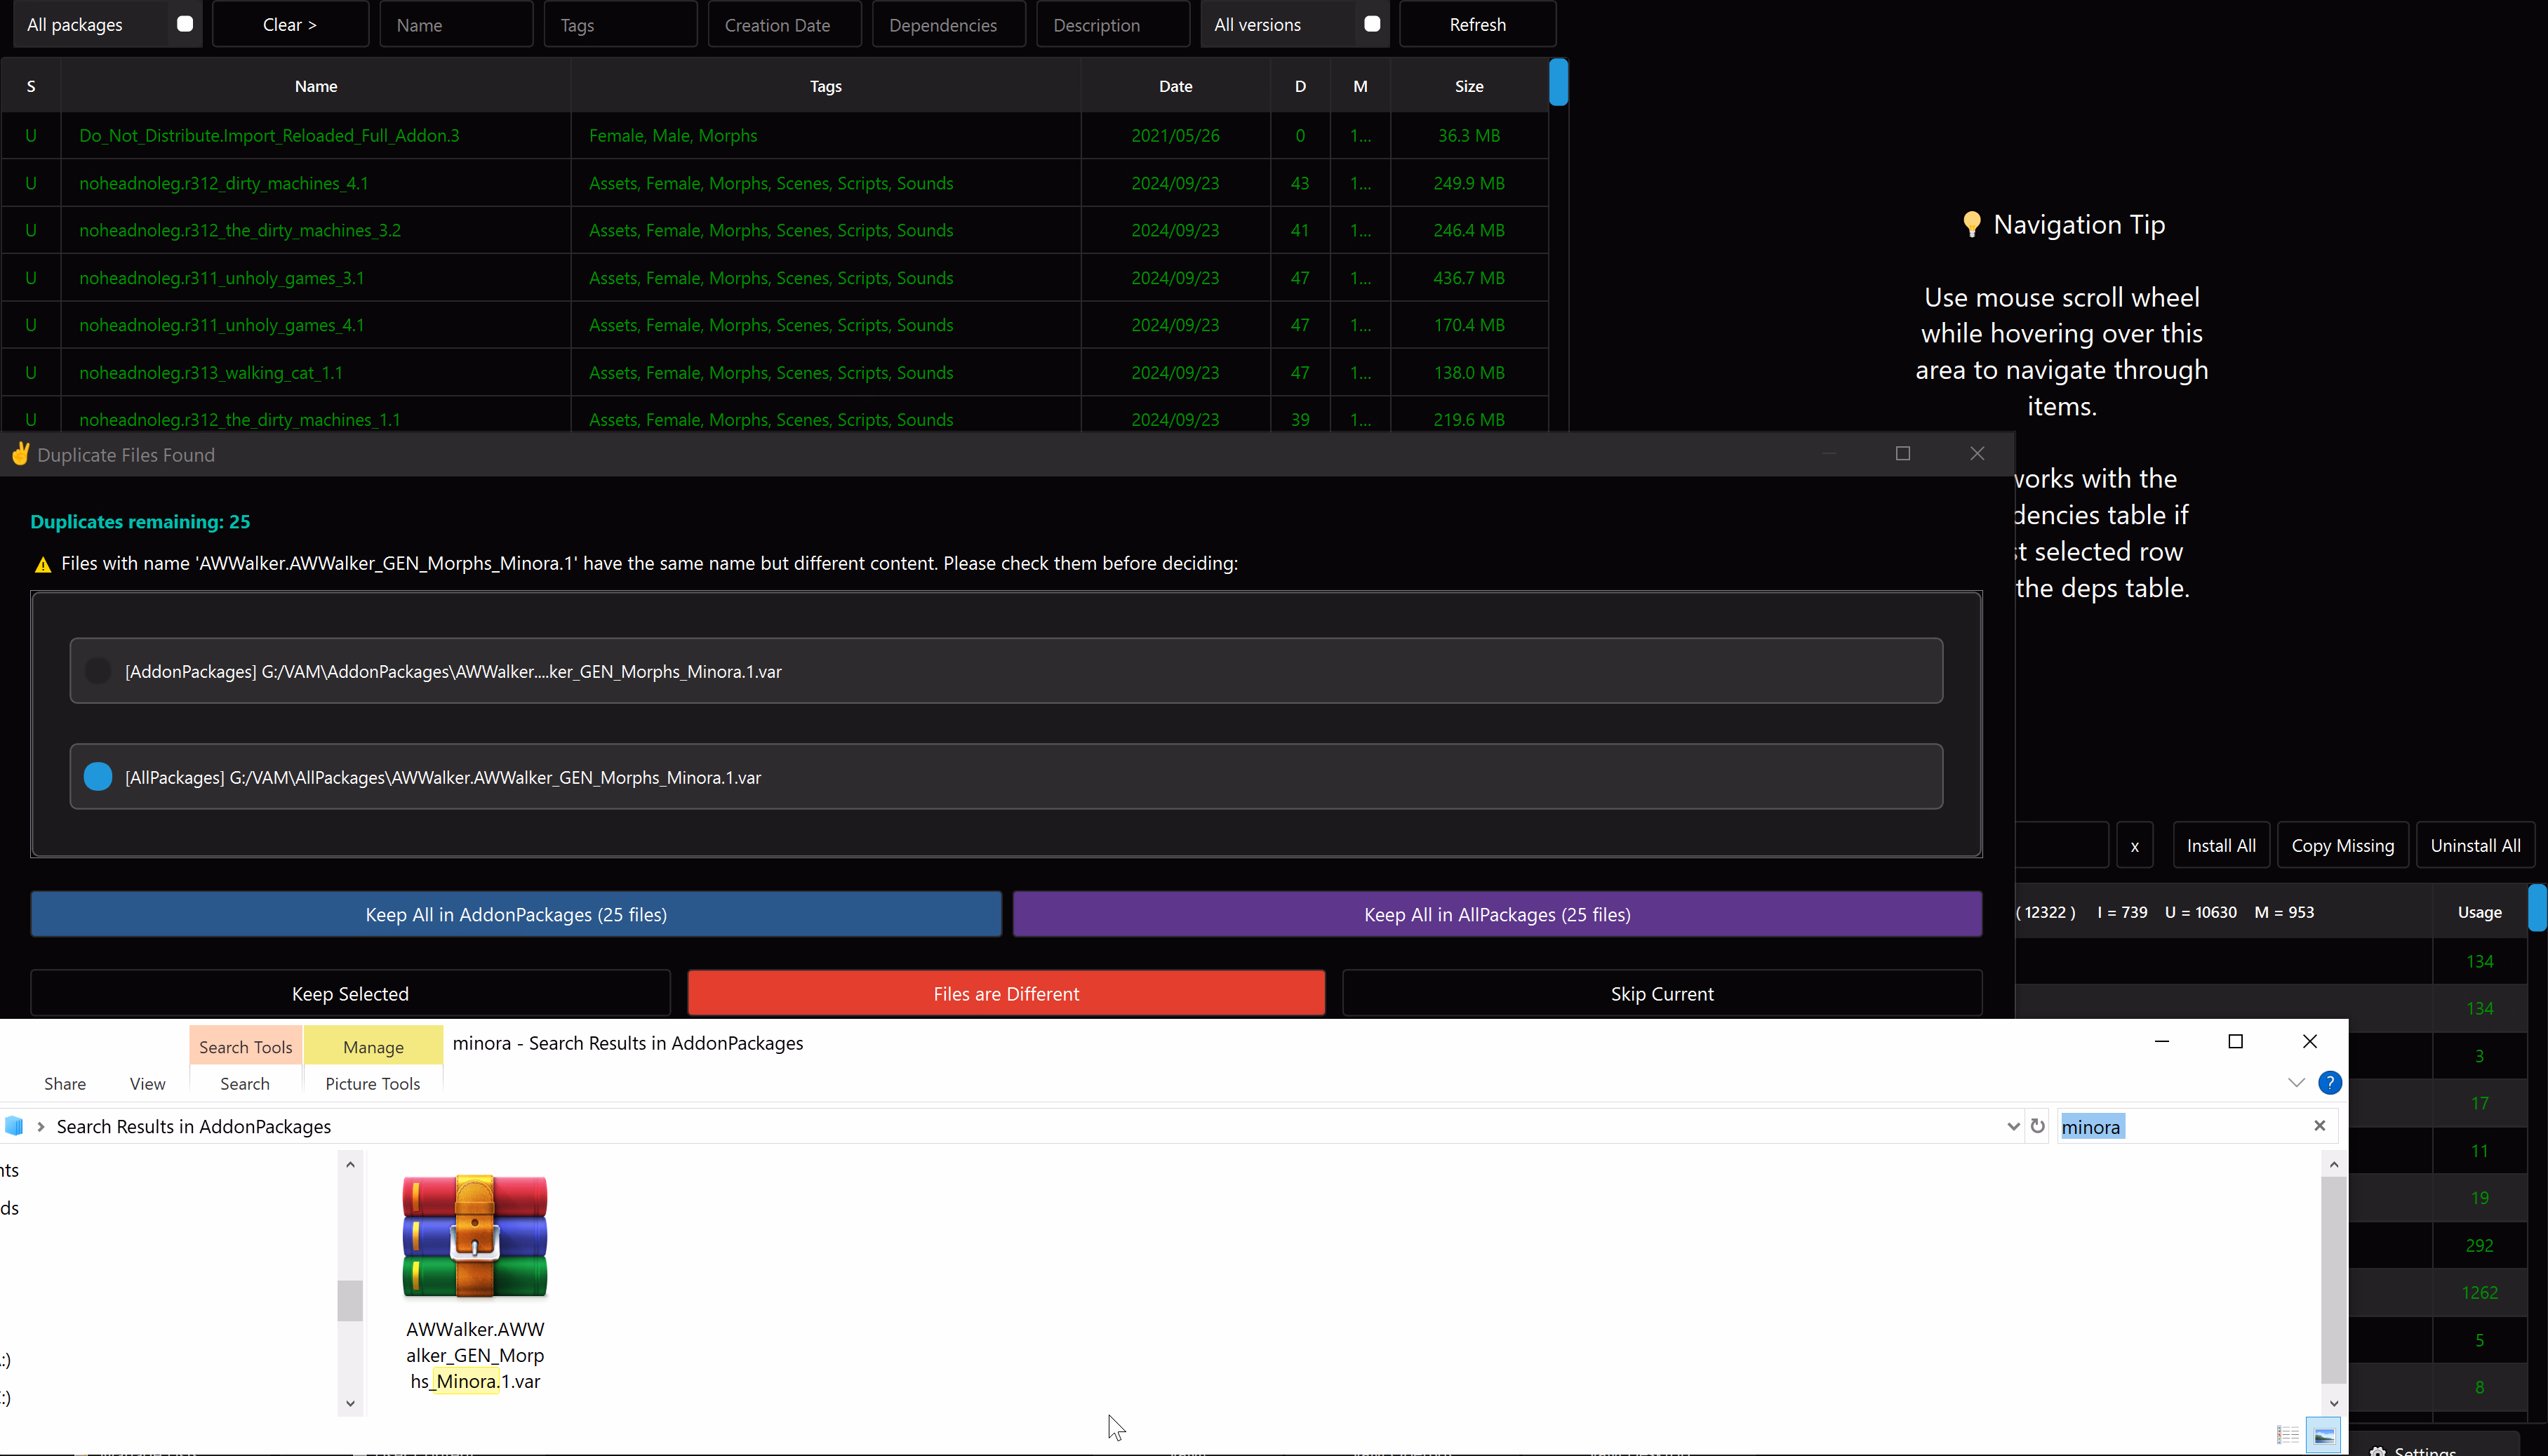The image size is (2548, 1456).
Task: Clear the minora search with X icon
Action: click(2319, 1126)
